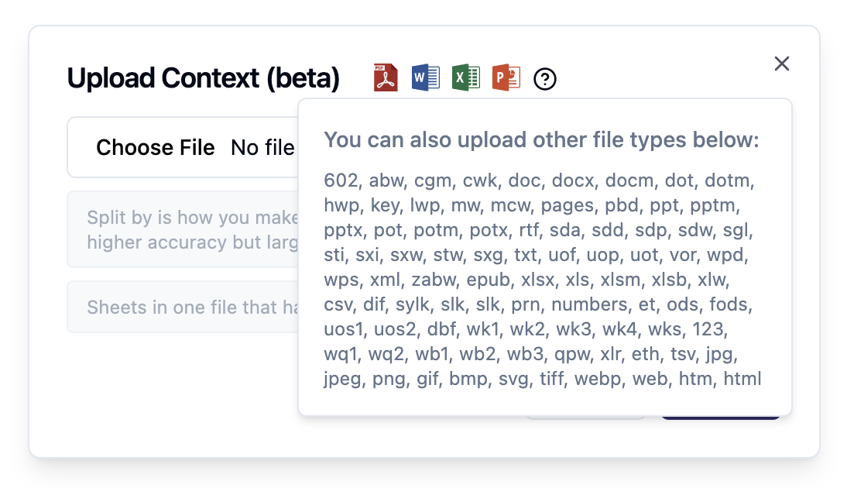
Task: Click the green Excel spreadsheet icon
Action: coord(466,78)
